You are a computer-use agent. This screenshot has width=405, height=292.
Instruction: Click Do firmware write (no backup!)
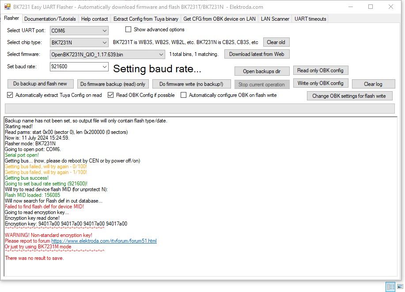click(191, 84)
